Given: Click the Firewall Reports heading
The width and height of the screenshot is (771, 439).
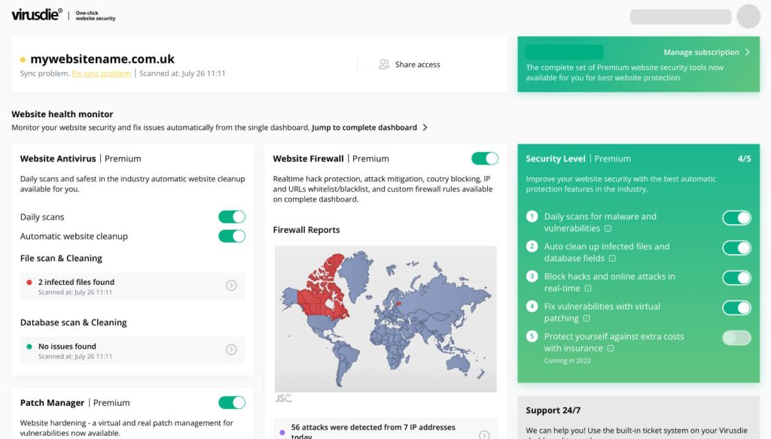Looking at the screenshot, I should [306, 230].
